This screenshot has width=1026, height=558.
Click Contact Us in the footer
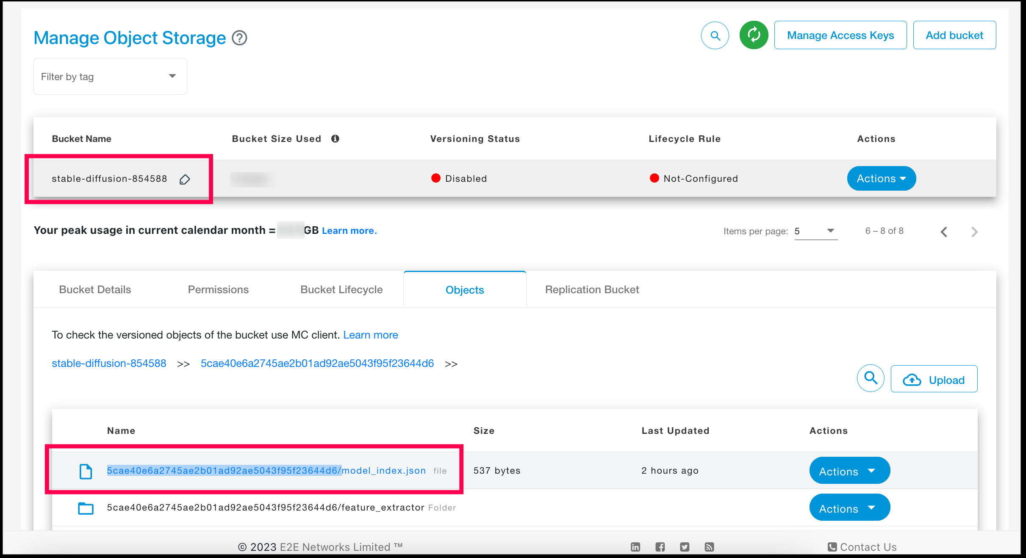coord(862,547)
